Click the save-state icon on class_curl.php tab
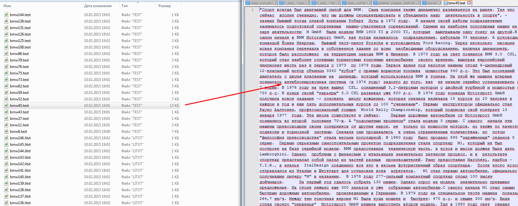 pos(248,3)
